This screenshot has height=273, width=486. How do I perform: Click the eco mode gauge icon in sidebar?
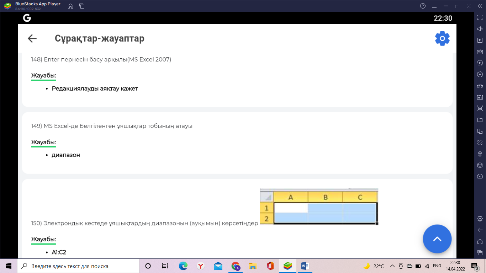480,177
